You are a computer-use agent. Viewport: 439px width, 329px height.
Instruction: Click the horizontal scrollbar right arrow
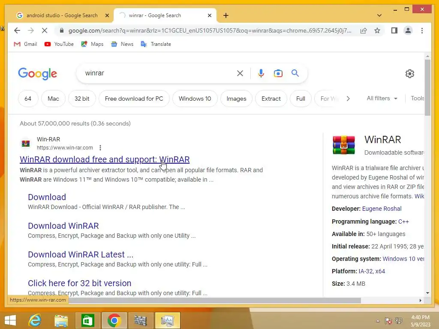click(420, 300)
